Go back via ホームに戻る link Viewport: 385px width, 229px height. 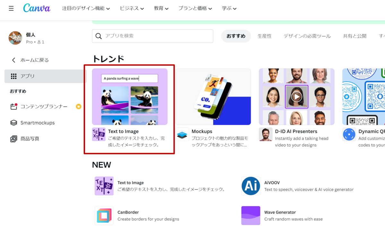click(34, 60)
